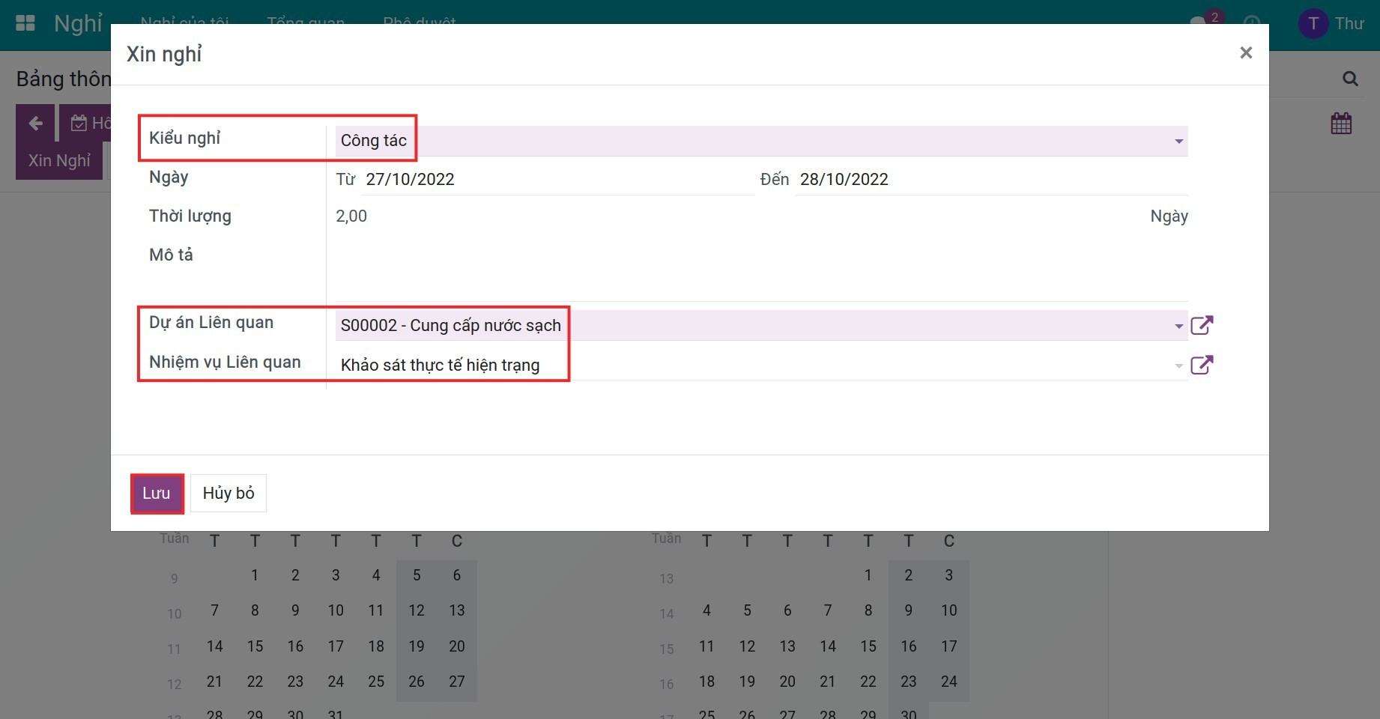The image size is (1380, 719).
Task: Click Lưu to save the request
Action: (157, 493)
